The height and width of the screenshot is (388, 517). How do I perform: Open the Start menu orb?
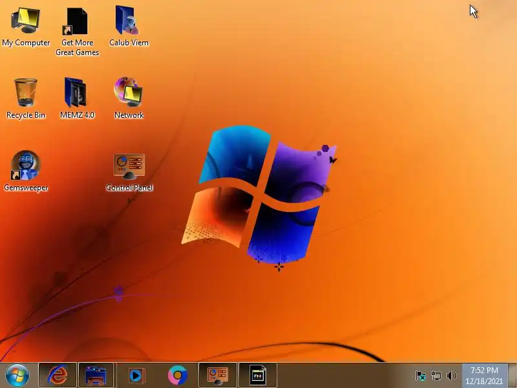(x=17, y=375)
